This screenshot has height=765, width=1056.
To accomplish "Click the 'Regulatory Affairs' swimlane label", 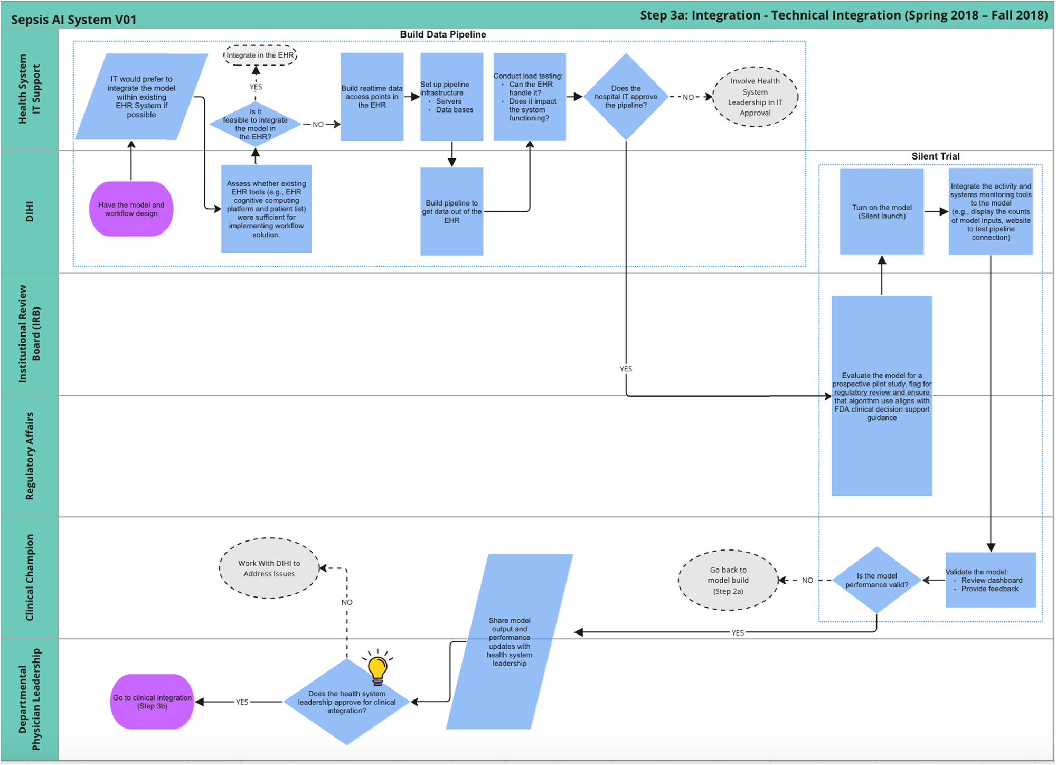I will click(30, 456).
